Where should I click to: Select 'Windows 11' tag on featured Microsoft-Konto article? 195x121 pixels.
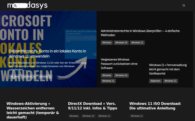point(45,76)
